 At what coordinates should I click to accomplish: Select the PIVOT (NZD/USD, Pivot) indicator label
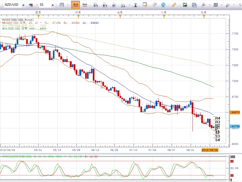[18, 20]
